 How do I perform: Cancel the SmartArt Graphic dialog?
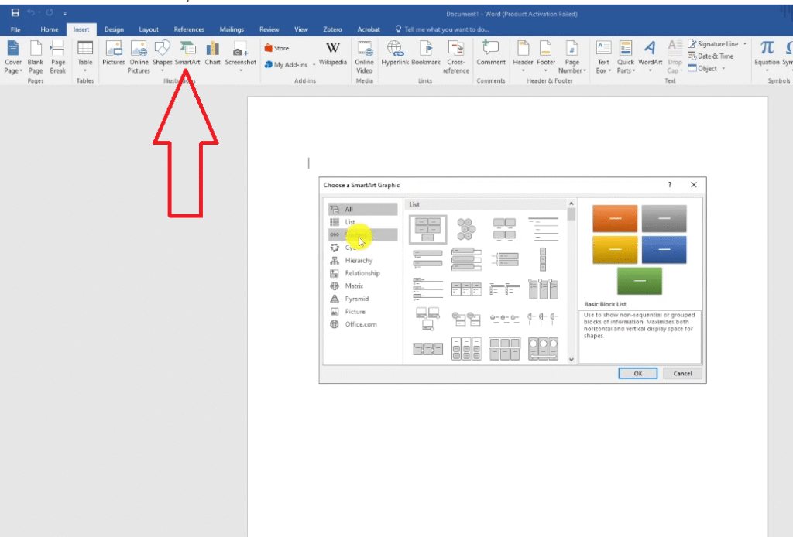click(x=682, y=373)
